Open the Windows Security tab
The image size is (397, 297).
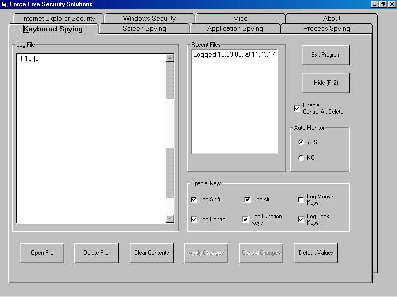pyautogui.click(x=149, y=19)
